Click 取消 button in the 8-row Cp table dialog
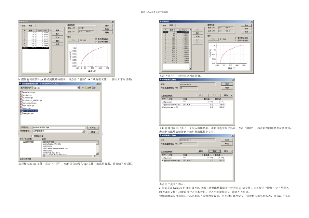 (107, 29)
